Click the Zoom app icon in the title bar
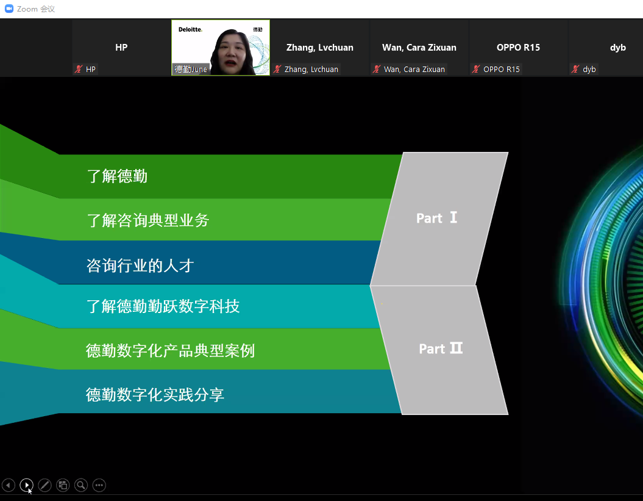 9,9
